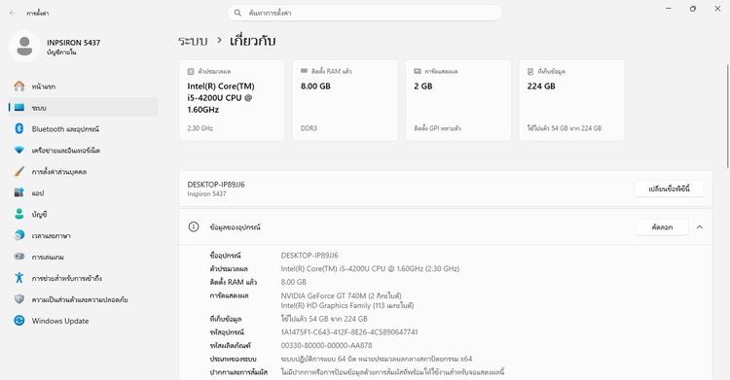Click the network Wi-Fi icon in sidebar
The image size is (730, 380).
(19, 151)
